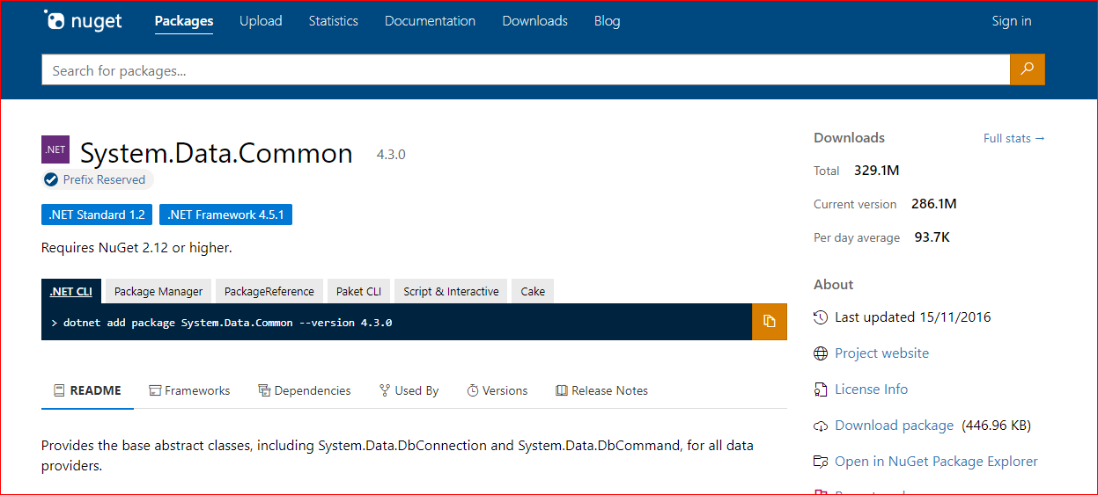
Task: Open the Packages navigation item
Action: click(184, 21)
